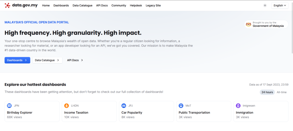Click the JPJ Car Popularity car icon
This screenshot has height=131, width=293.
tap(124, 106)
